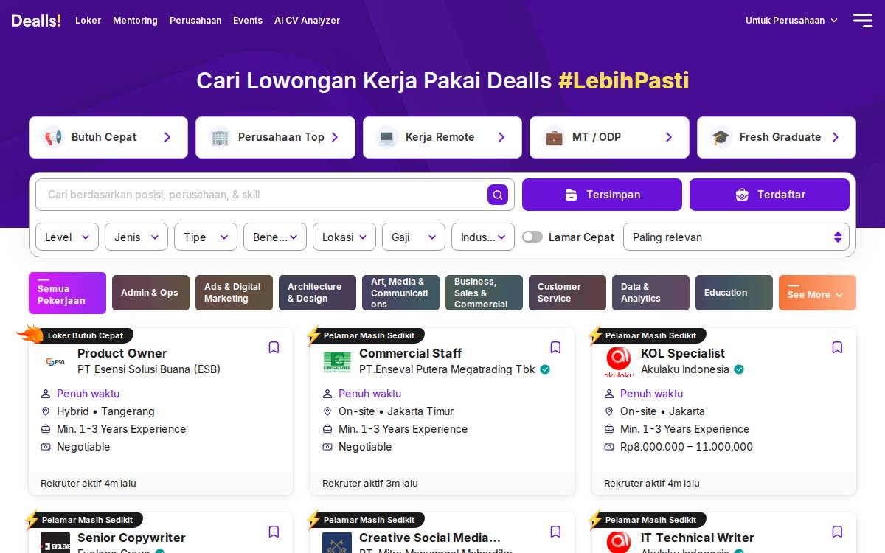Open the Jenis filter dropdown
This screenshot has width=885, height=553.
pos(136,237)
